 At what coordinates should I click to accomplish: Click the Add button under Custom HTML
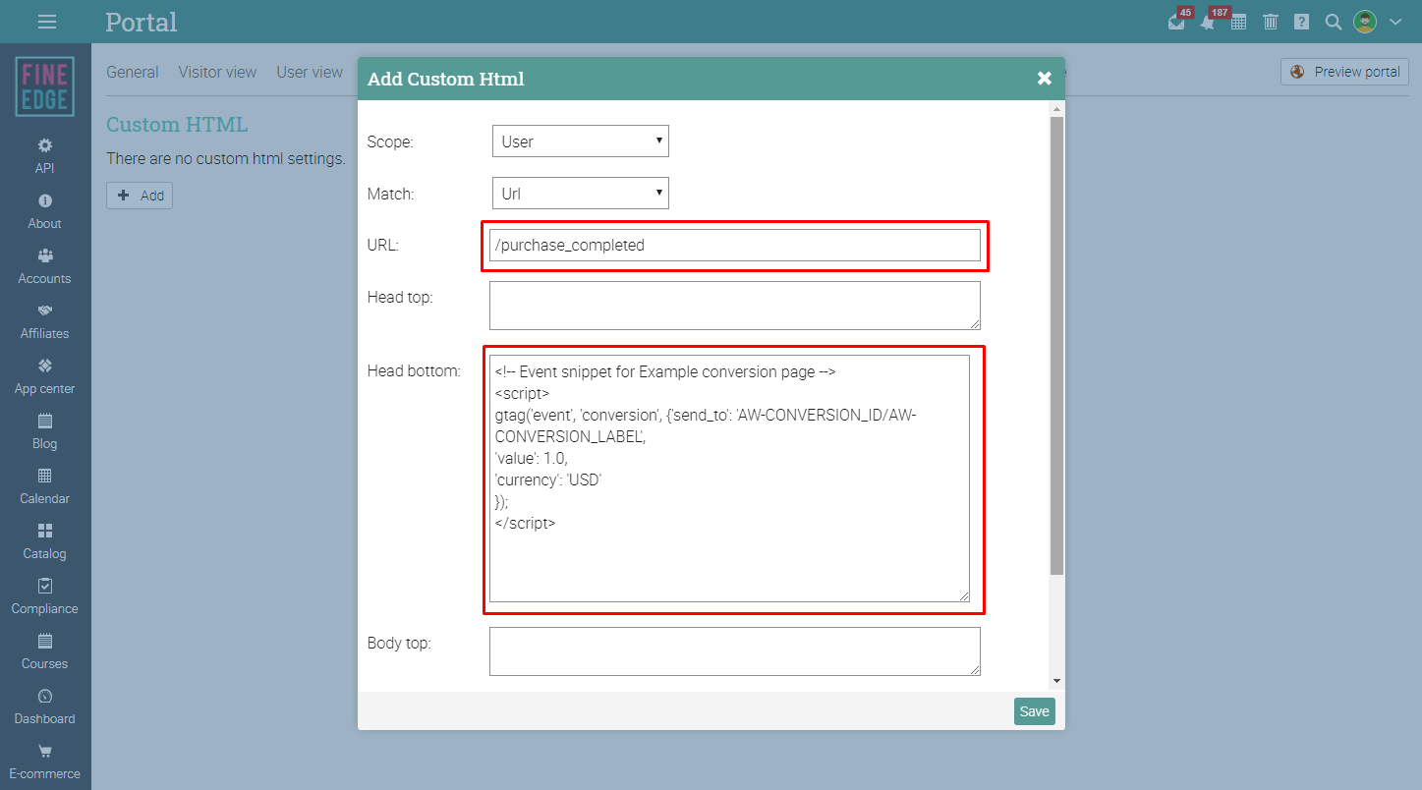140,196
